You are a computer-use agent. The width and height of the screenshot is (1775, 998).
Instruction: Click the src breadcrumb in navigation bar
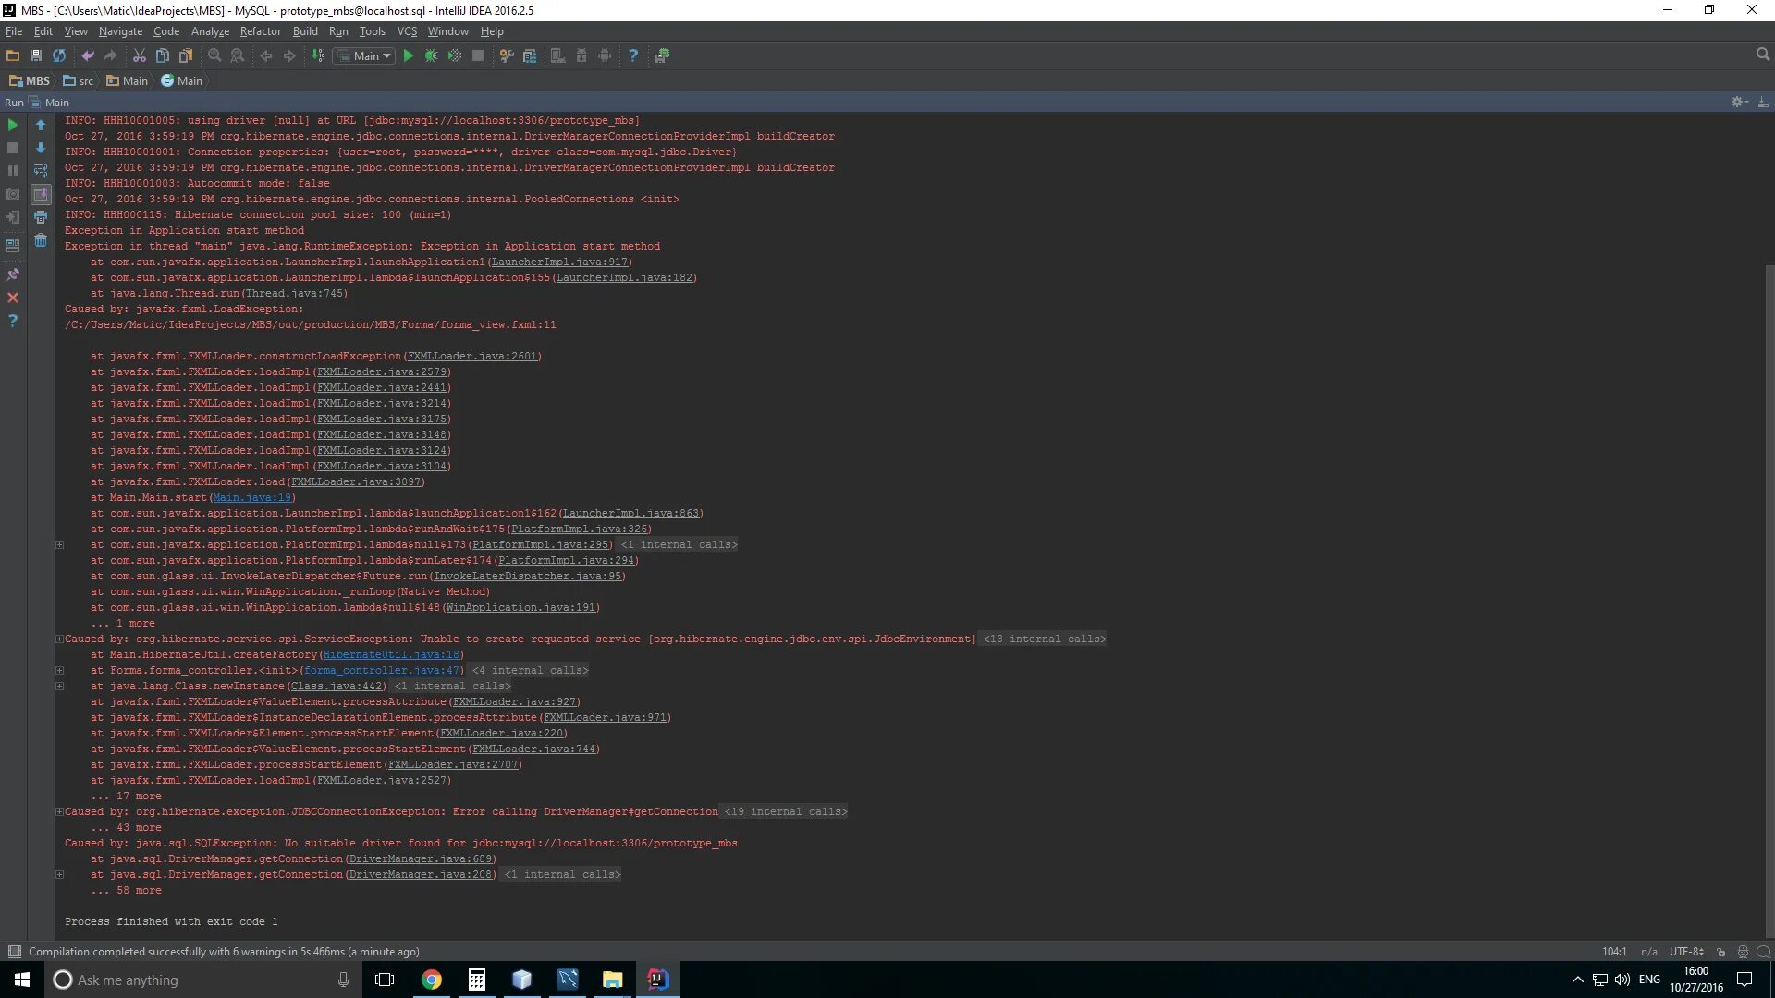[x=79, y=81]
